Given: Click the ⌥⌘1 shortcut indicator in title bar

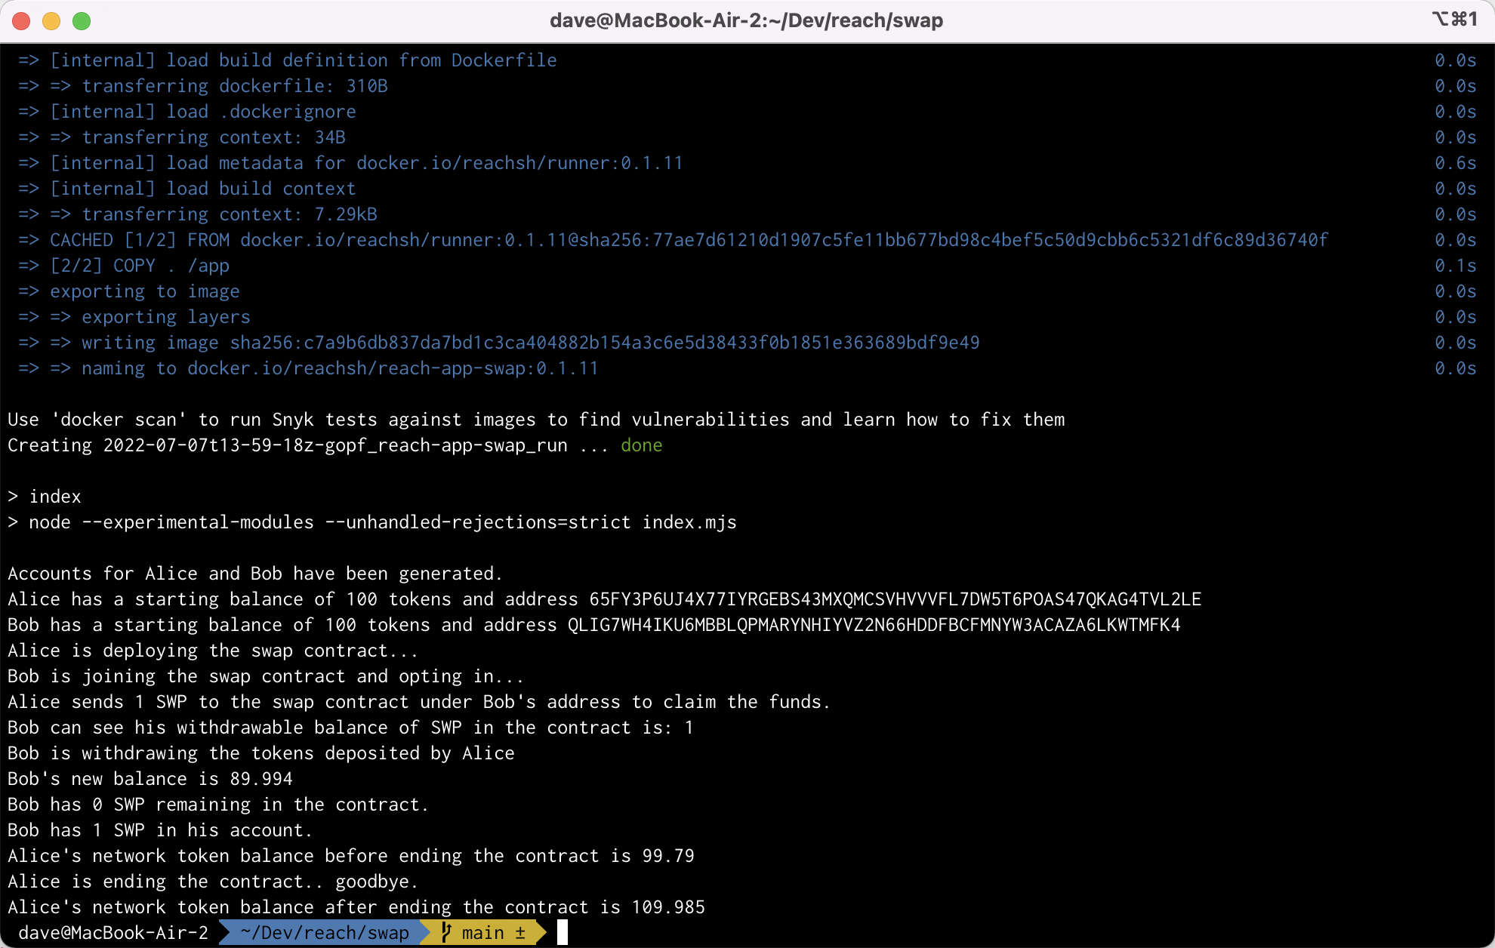Looking at the screenshot, I should point(1454,19).
